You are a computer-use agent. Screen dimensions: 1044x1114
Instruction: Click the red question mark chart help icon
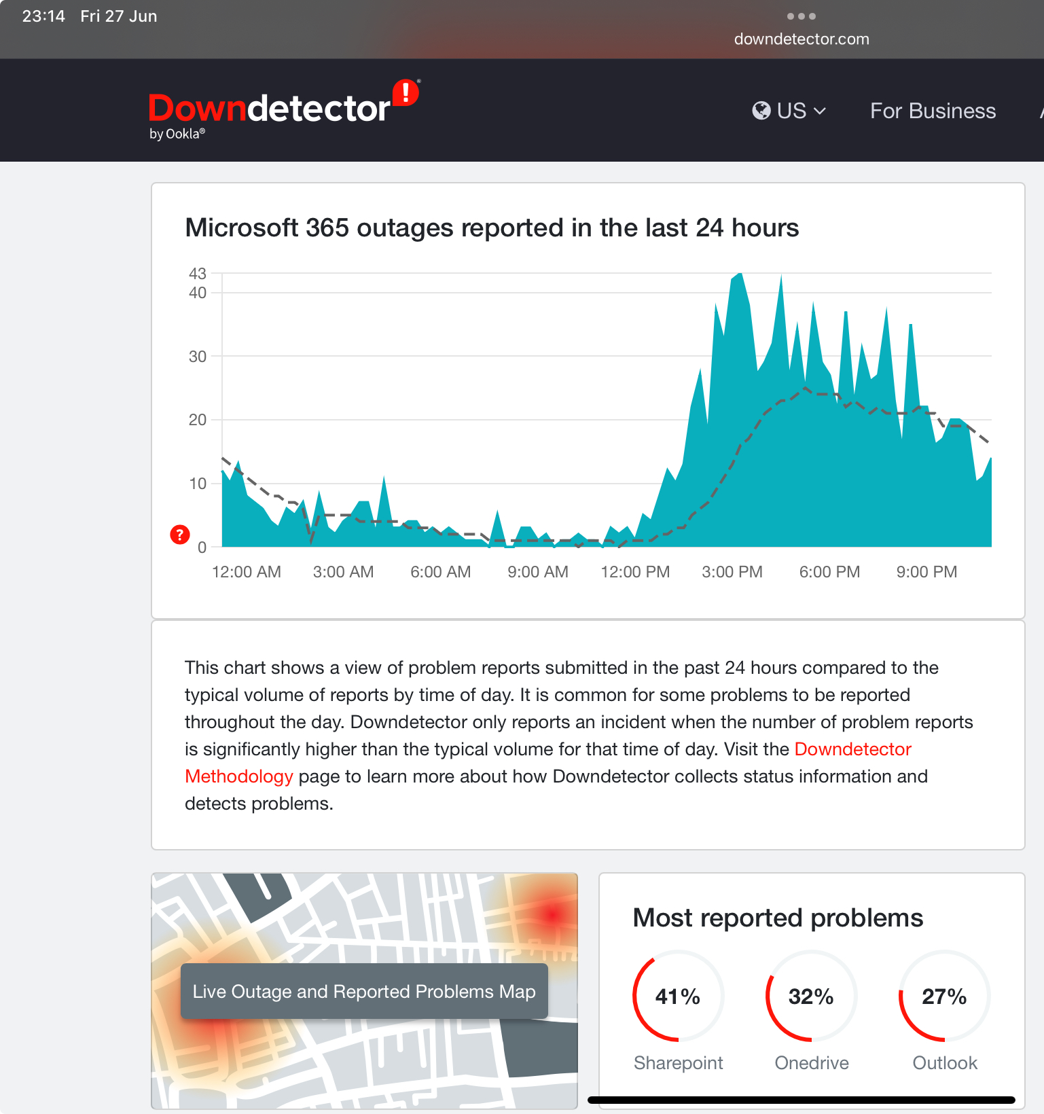179,535
